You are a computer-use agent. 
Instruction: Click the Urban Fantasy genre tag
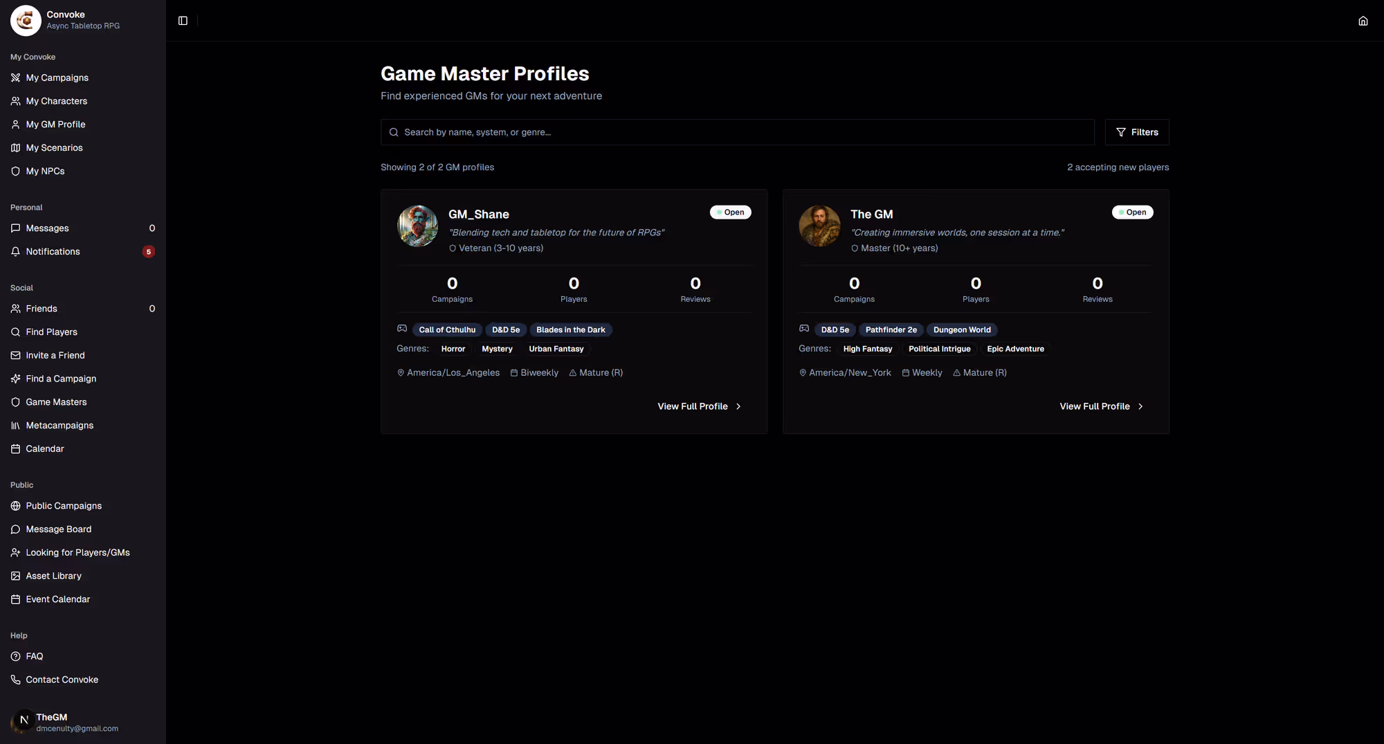pos(556,350)
